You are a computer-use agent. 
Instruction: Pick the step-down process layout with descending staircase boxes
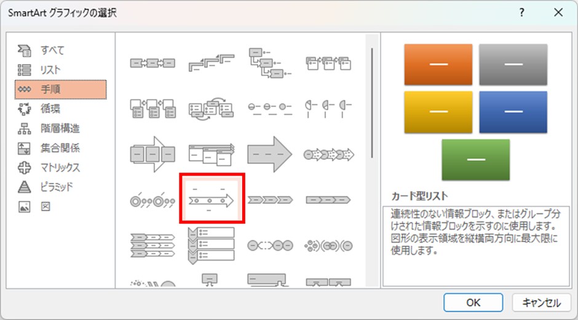pyautogui.click(x=270, y=63)
